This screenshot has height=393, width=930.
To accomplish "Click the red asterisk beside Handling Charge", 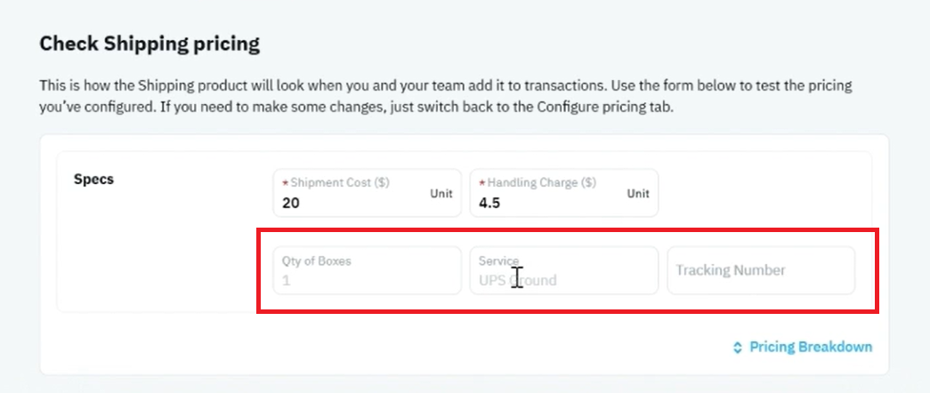I will pos(481,183).
